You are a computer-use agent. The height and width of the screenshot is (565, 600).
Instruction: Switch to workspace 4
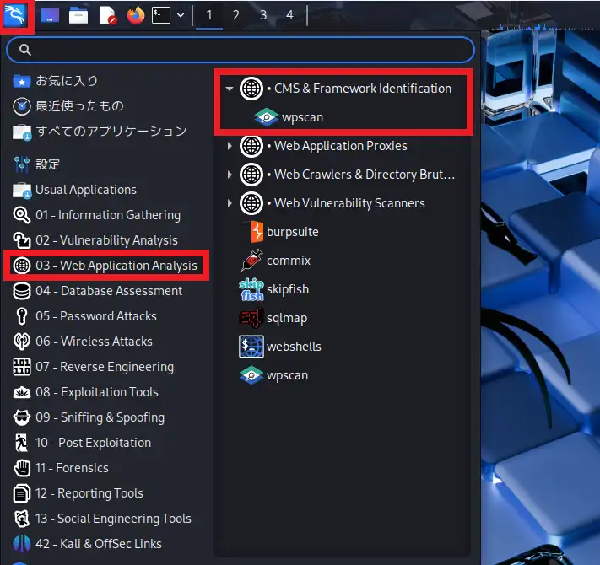click(x=289, y=15)
